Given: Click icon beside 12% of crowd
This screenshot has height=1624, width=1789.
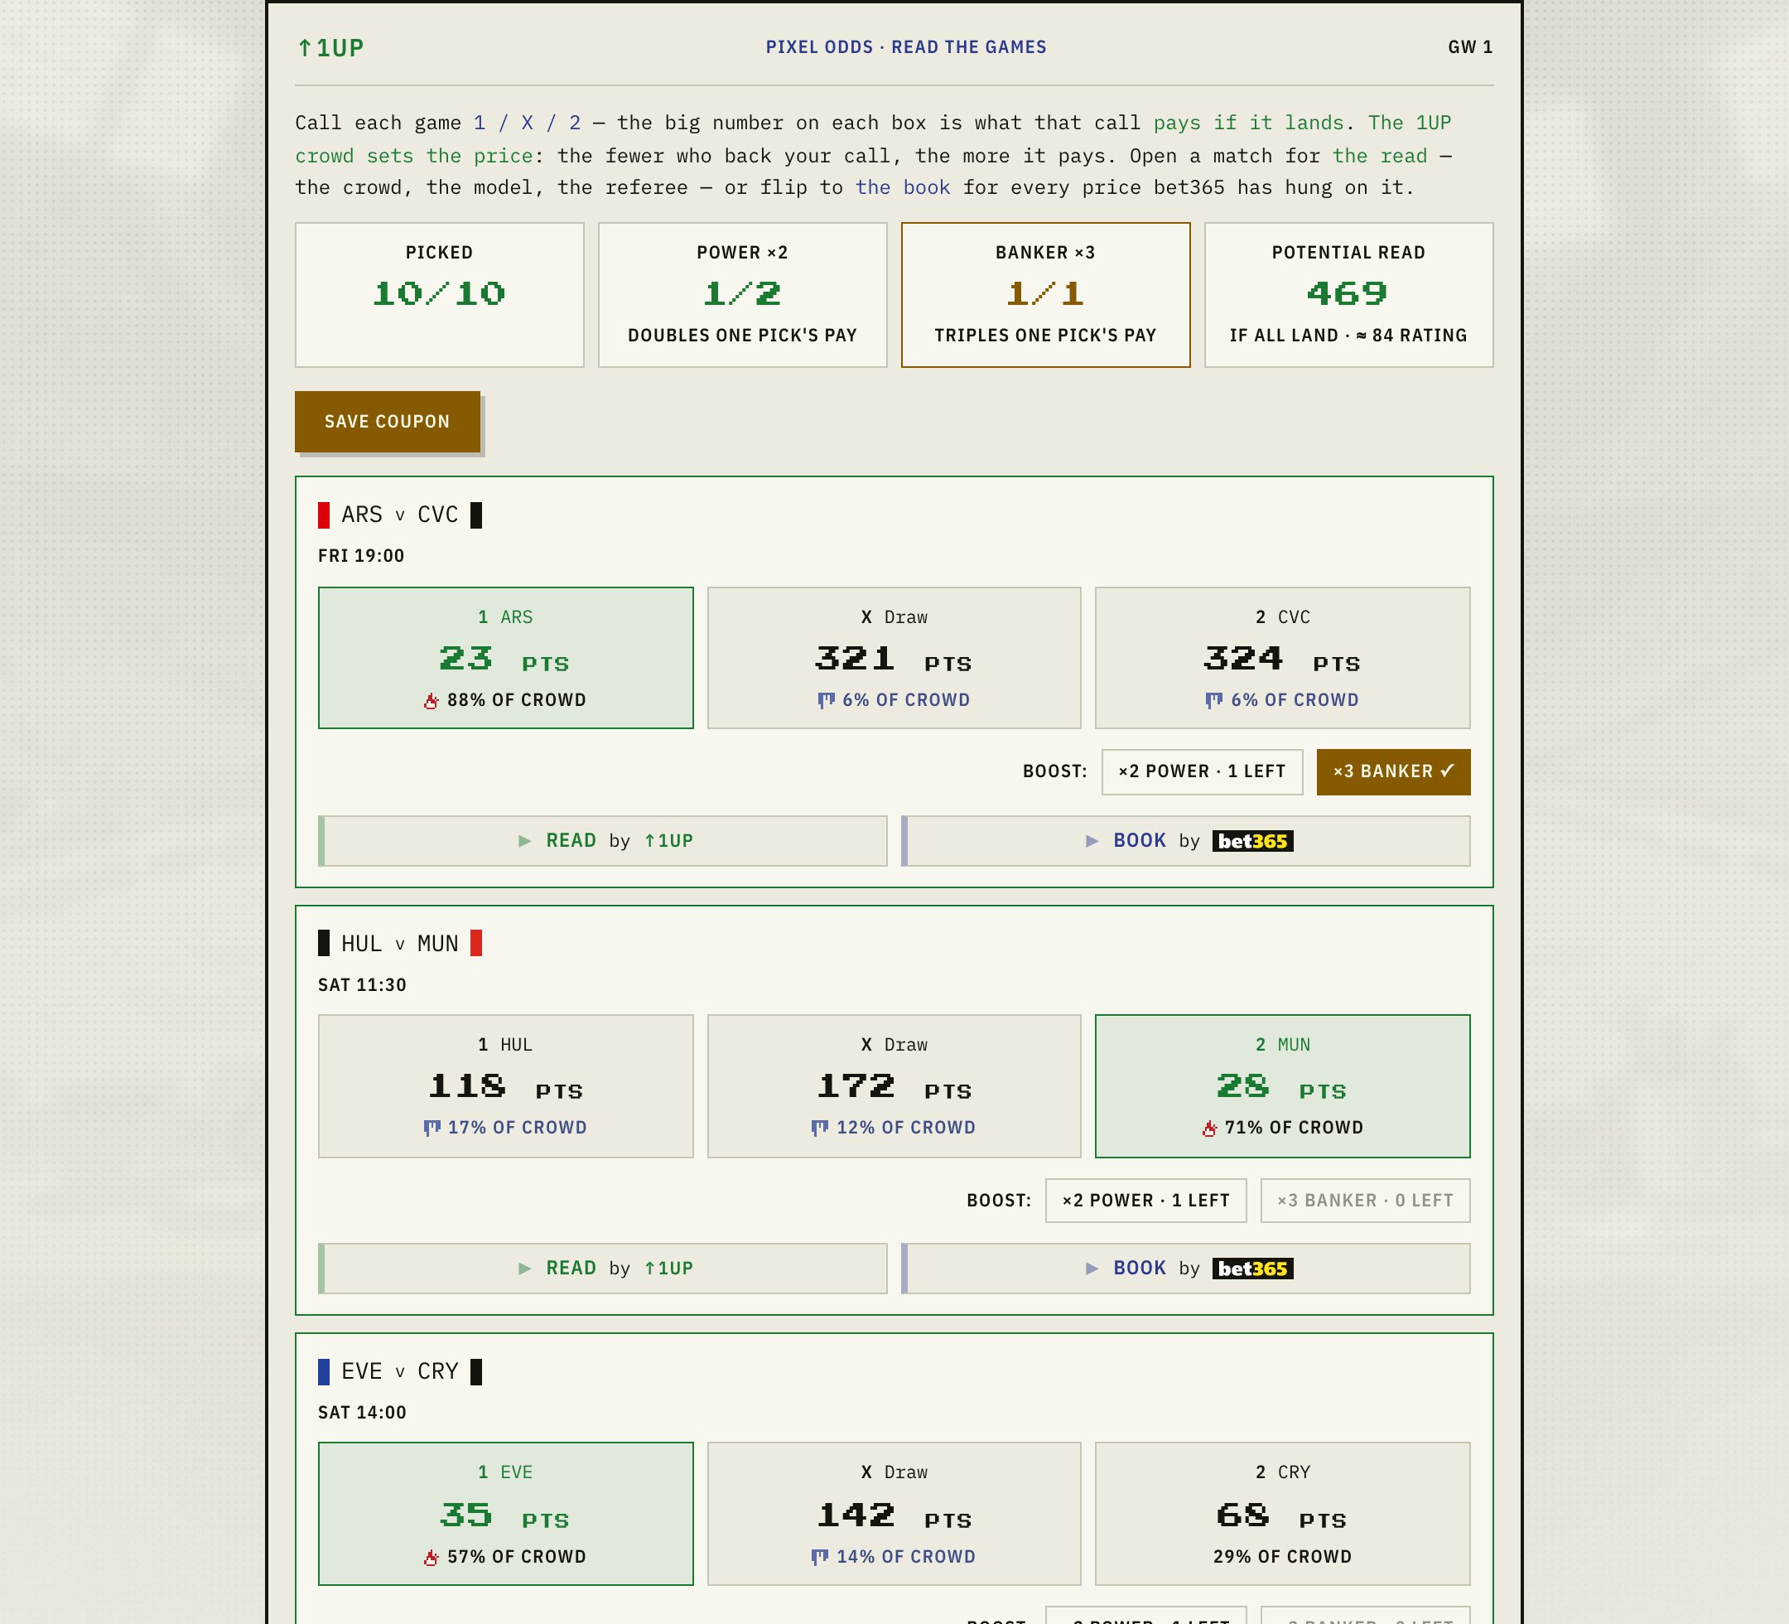Looking at the screenshot, I should (x=820, y=1128).
